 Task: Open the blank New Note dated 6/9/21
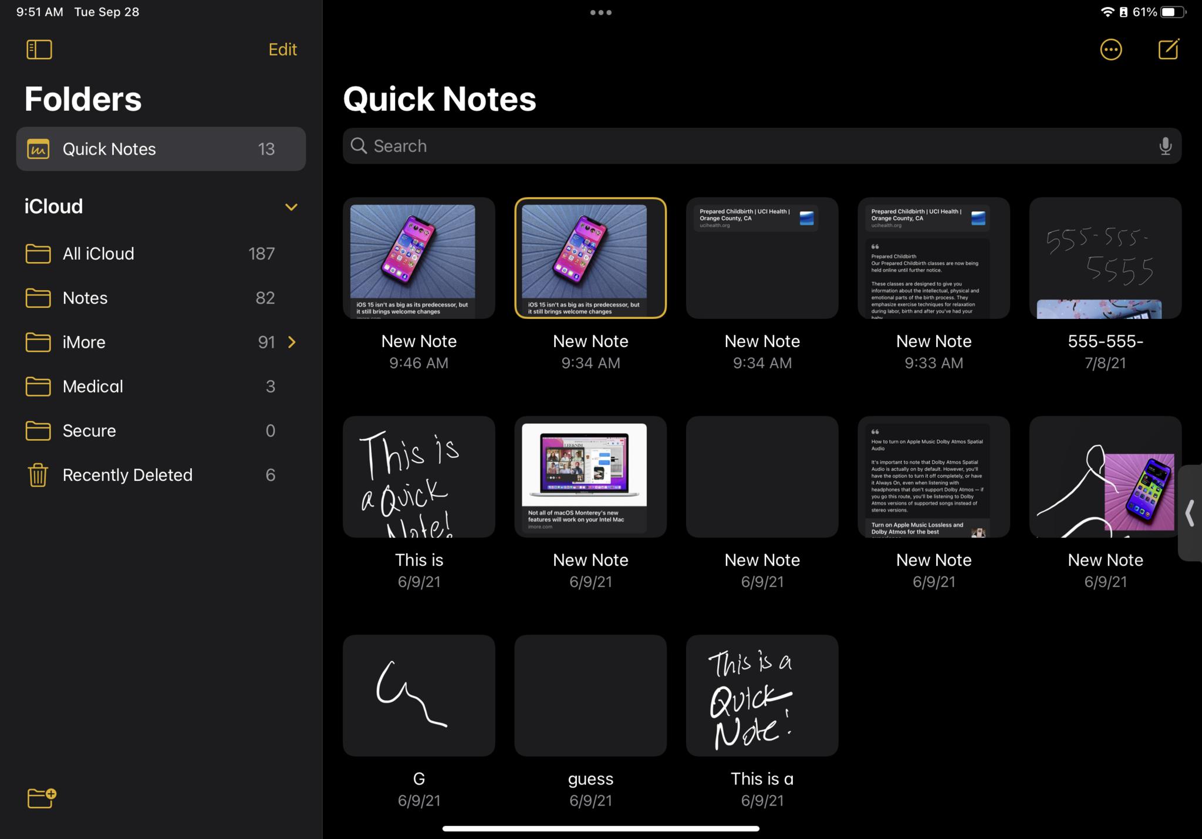click(762, 477)
